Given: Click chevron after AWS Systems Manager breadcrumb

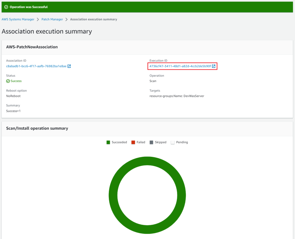Looking at the screenshot, I should (x=38, y=19).
